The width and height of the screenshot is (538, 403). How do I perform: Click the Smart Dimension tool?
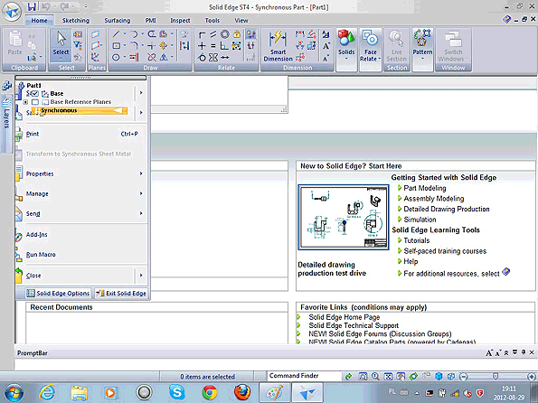pos(278,46)
